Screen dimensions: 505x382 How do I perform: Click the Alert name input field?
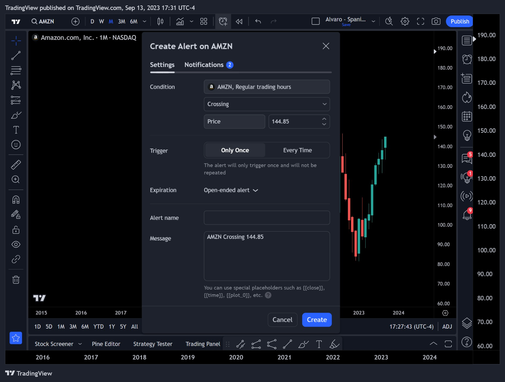point(267,218)
